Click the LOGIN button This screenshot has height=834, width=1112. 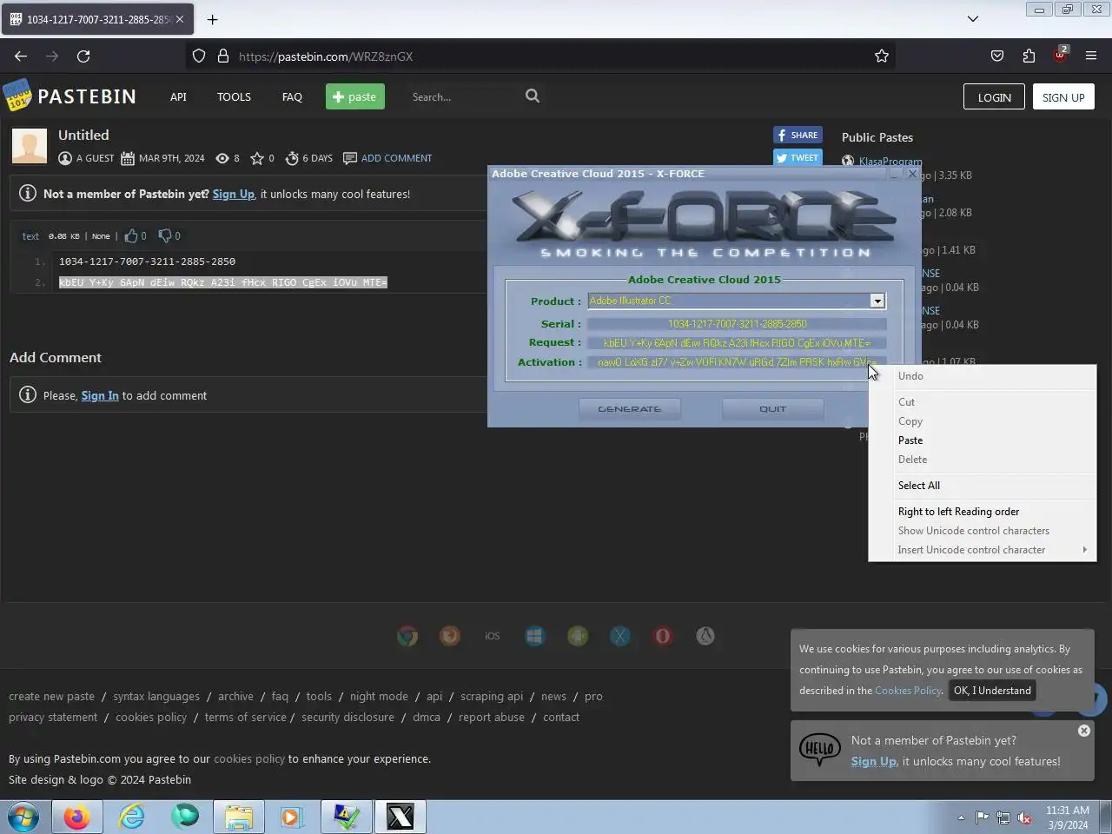click(994, 97)
